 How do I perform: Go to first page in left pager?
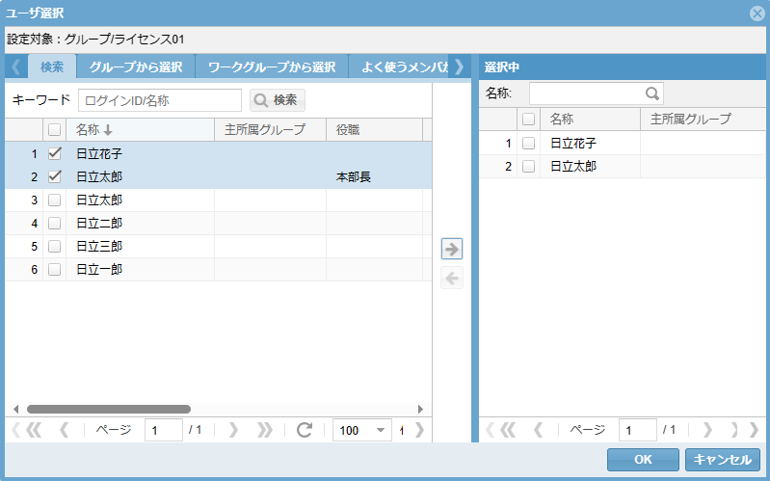[34, 430]
